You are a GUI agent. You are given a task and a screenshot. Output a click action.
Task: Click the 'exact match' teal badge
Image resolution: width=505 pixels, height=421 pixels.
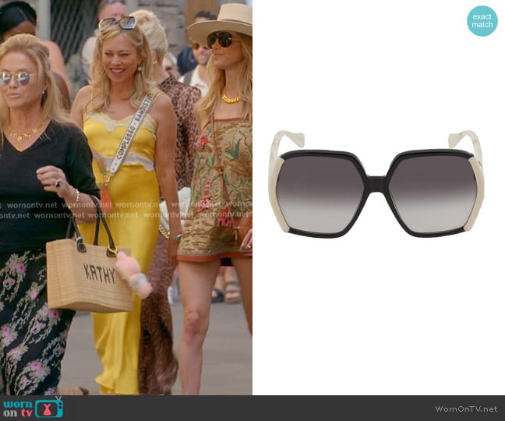482,20
